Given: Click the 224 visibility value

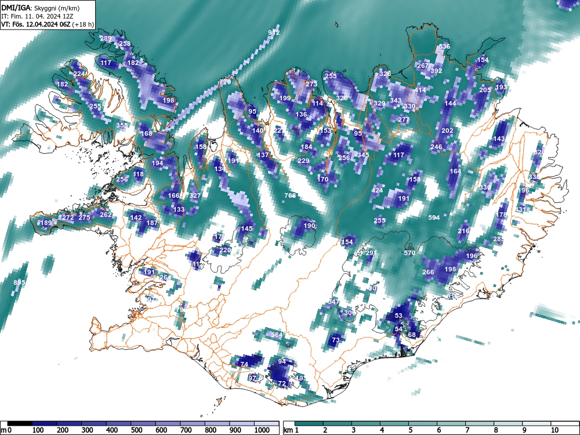Looking at the screenshot, I should (79, 74).
